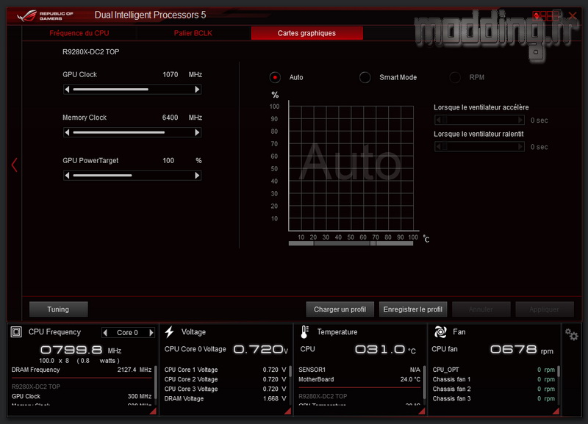
Task: Click the Chassis fan 2 row
Action: (x=493, y=389)
